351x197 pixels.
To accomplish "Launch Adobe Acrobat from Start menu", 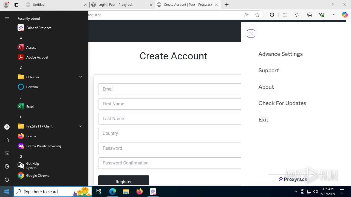I will coord(51,57).
